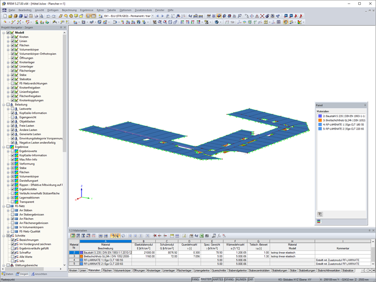376x282 pixels.
Task: Click the highlighted color results icon in second toolbar
Action: pos(286,22)
